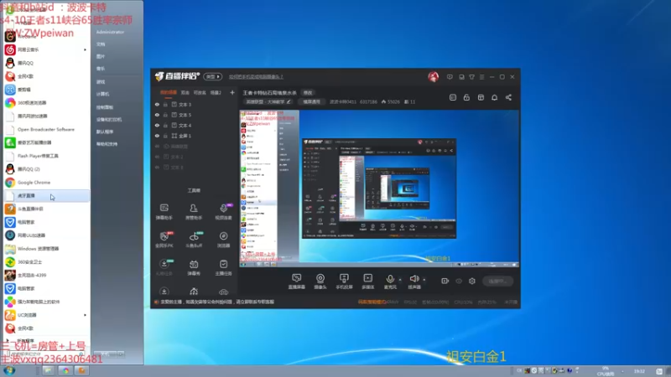Open the 浏览器 tool in toolbox

click(x=223, y=240)
